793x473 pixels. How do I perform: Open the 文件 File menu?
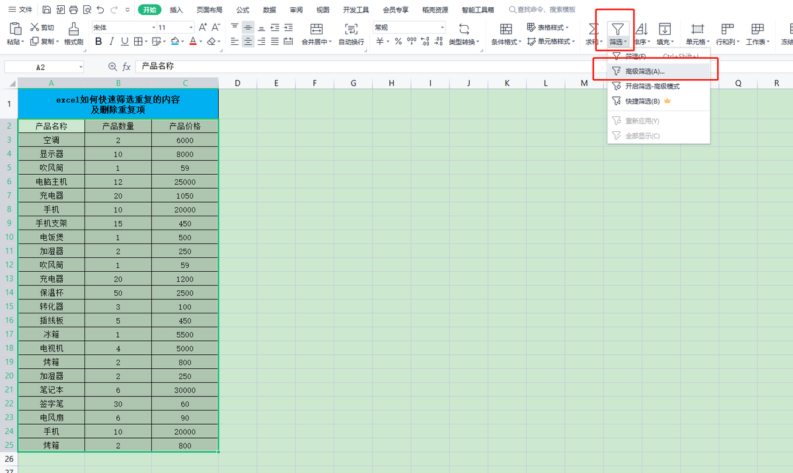click(x=20, y=10)
